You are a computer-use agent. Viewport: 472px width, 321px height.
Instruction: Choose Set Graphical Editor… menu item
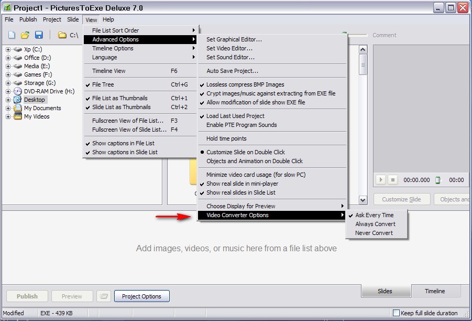click(x=272, y=39)
